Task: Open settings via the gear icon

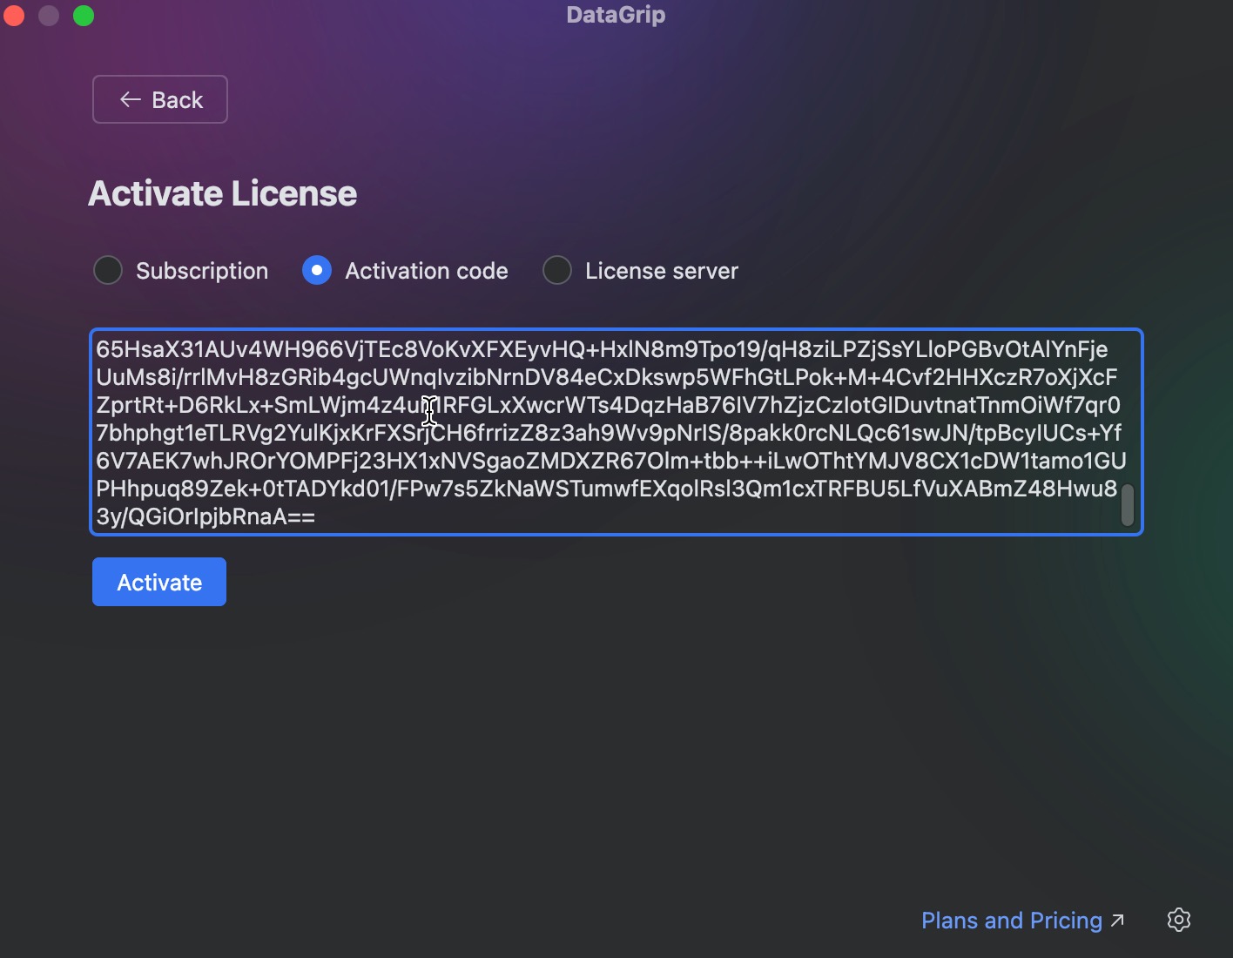Action: coord(1178,920)
